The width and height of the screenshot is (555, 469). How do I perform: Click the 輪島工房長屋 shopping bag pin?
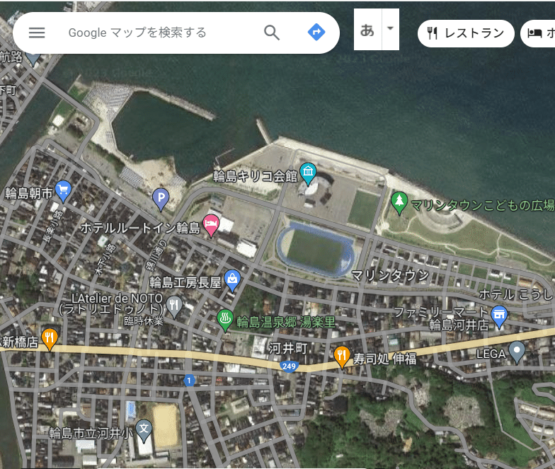click(x=232, y=280)
